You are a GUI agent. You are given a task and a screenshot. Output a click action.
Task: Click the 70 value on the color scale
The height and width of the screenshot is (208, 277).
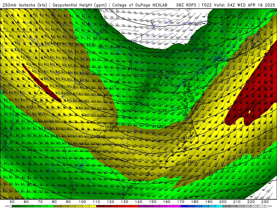click(x=40, y=202)
